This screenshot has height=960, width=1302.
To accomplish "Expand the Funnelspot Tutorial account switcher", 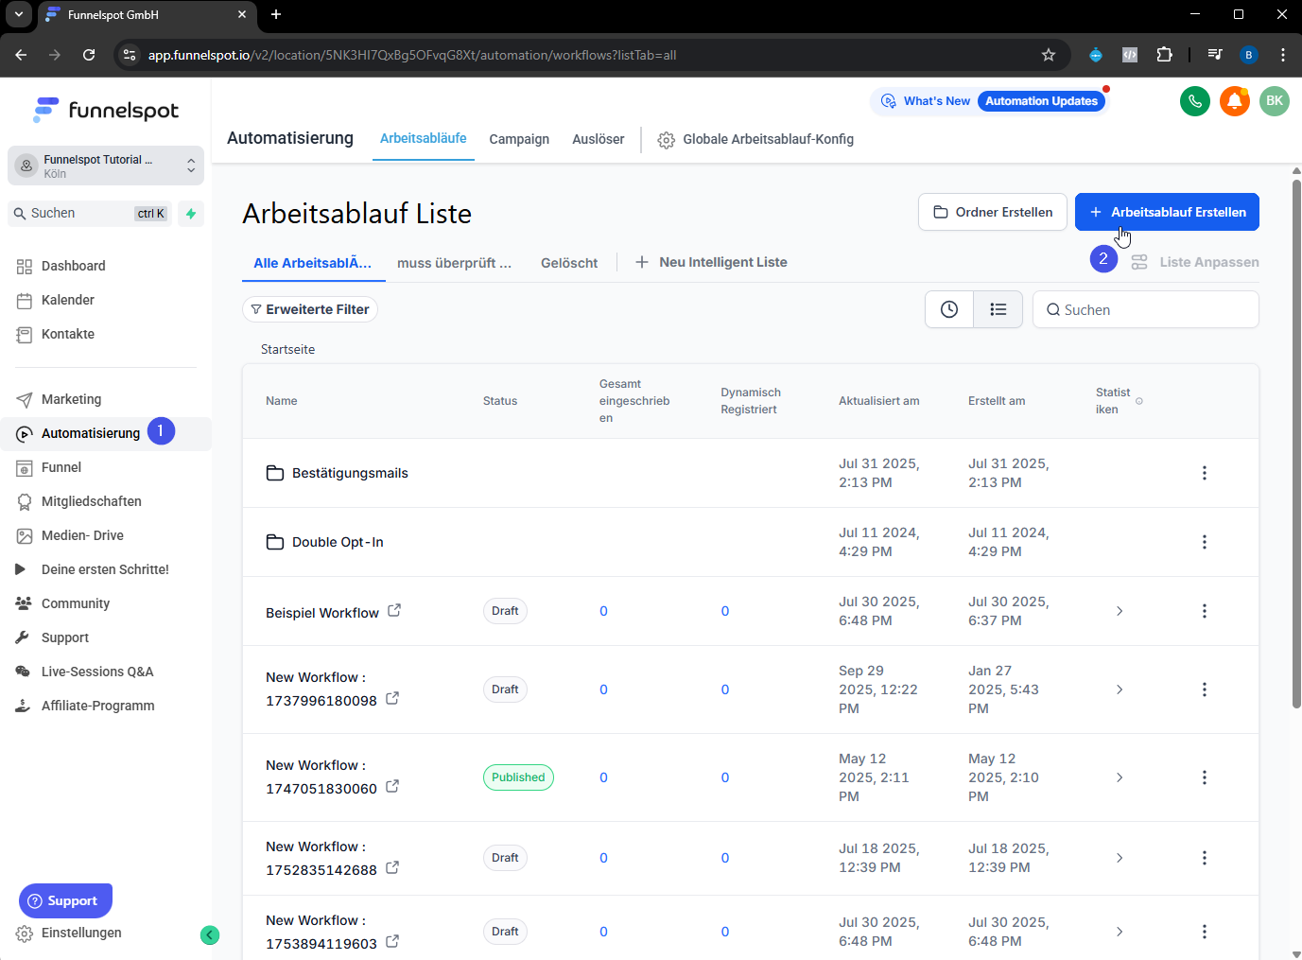I will [106, 166].
